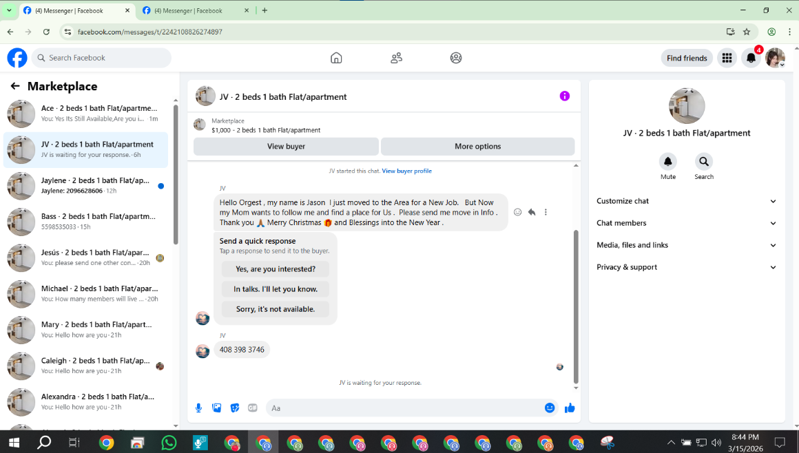
Task: Go to the Home feed icon
Action: [x=336, y=58]
